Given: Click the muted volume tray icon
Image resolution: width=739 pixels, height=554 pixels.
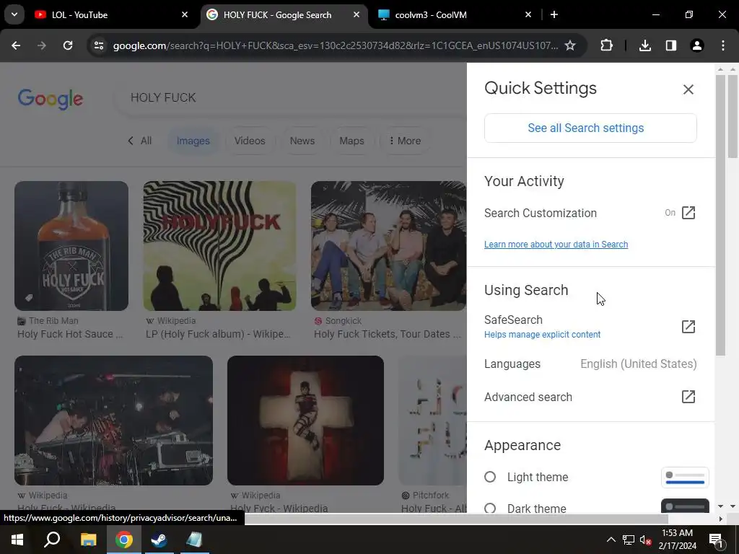Looking at the screenshot, I should pyautogui.click(x=646, y=540).
